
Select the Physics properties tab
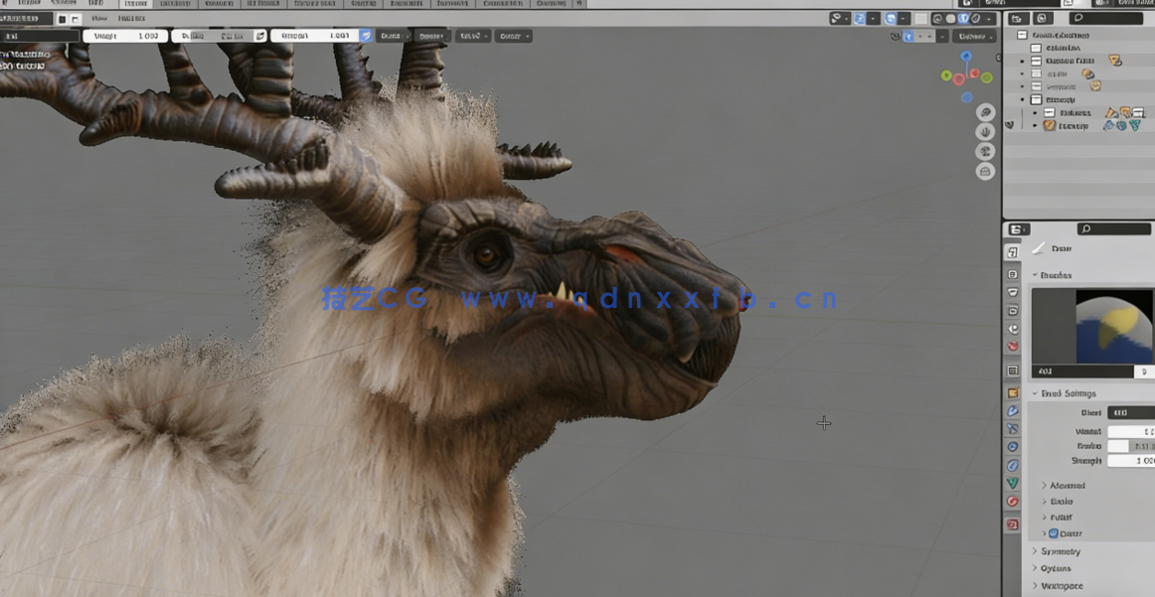click(x=1013, y=447)
